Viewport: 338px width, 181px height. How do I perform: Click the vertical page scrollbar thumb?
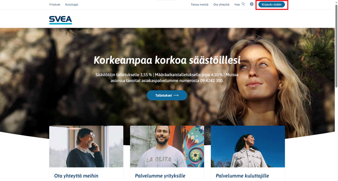(336, 46)
